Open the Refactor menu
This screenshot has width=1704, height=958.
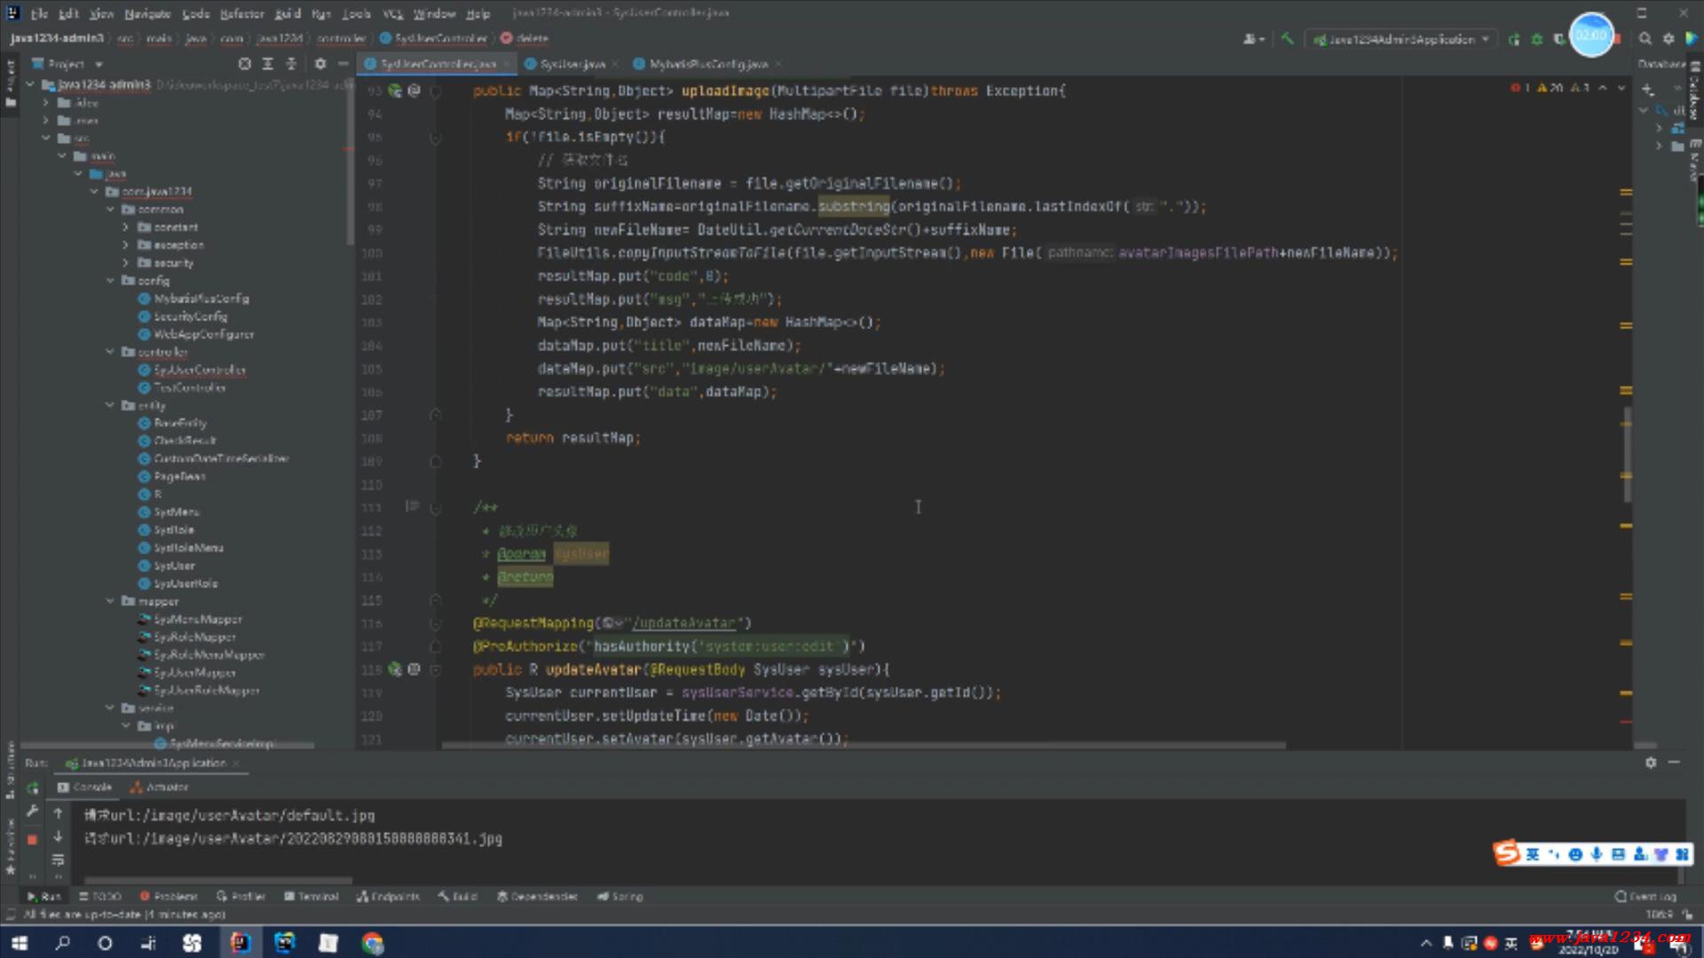point(241,13)
